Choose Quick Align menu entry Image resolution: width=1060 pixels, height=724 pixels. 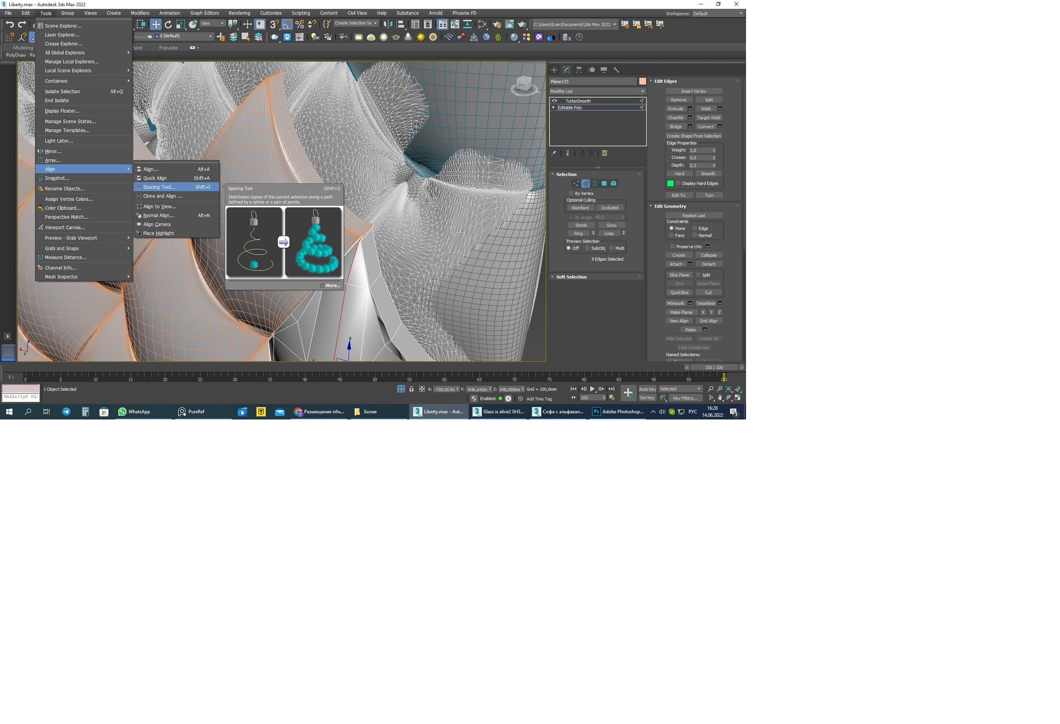tap(176, 178)
